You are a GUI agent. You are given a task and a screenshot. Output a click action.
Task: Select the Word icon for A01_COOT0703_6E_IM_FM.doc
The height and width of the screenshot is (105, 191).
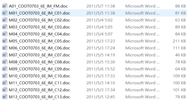5,6
